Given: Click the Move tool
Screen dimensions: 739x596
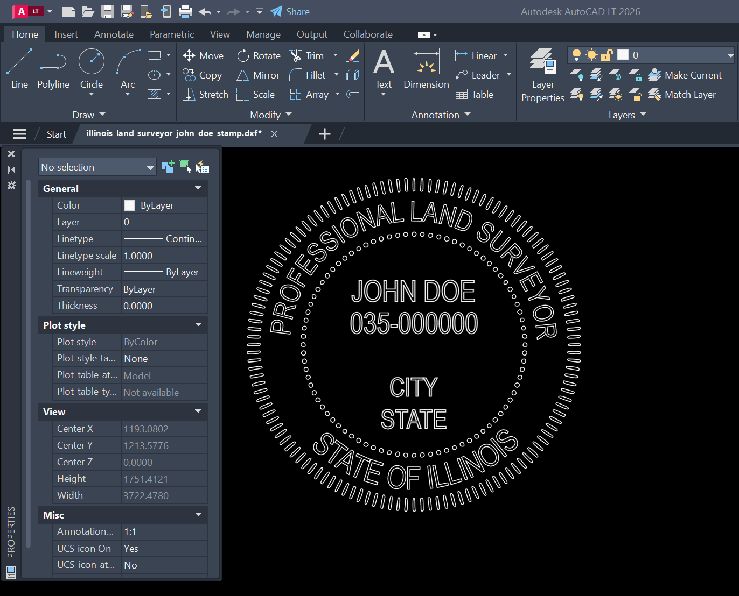Looking at the screenshot, I should point(203,55).
